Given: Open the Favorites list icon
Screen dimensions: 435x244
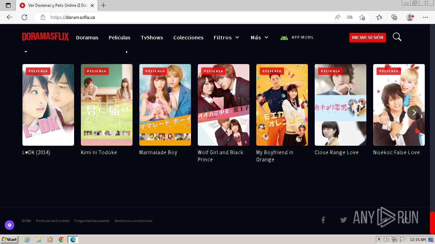Looking at the screenshot, I should (x=379, y=17).
